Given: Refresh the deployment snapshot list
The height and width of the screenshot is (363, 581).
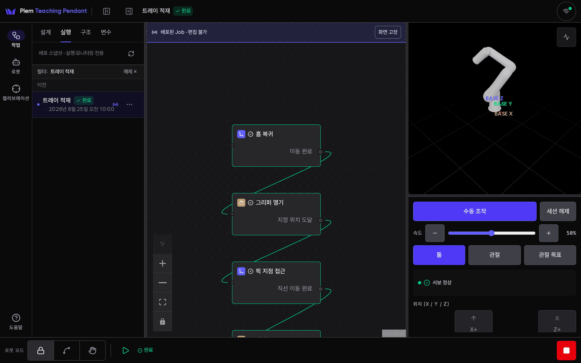Looking at the screenshot, I should point(131,54).
